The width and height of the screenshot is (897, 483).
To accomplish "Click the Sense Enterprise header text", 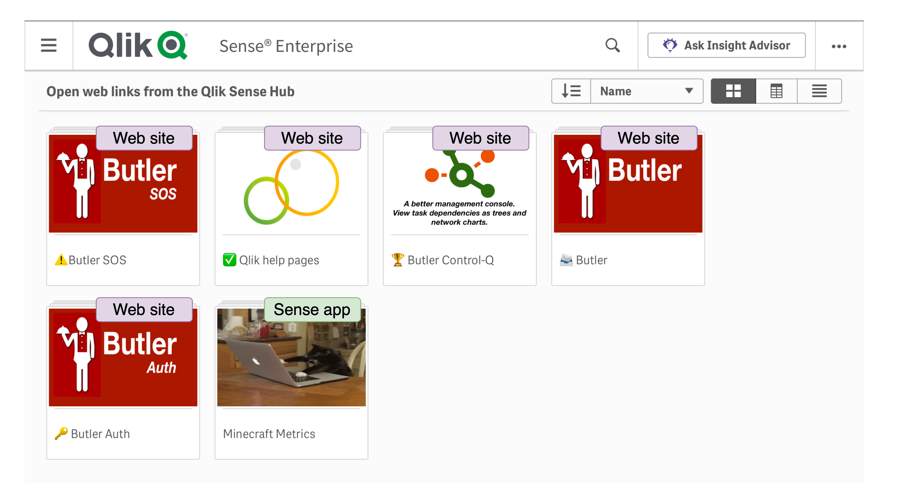I will tap(286, 46).
